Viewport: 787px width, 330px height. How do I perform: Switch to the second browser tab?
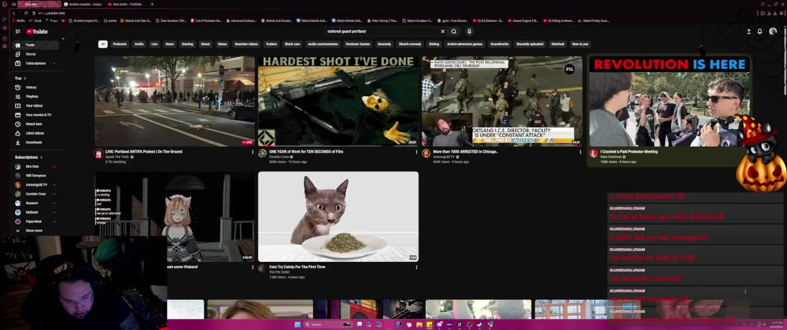pyautogui.click(x=83, y=4)
